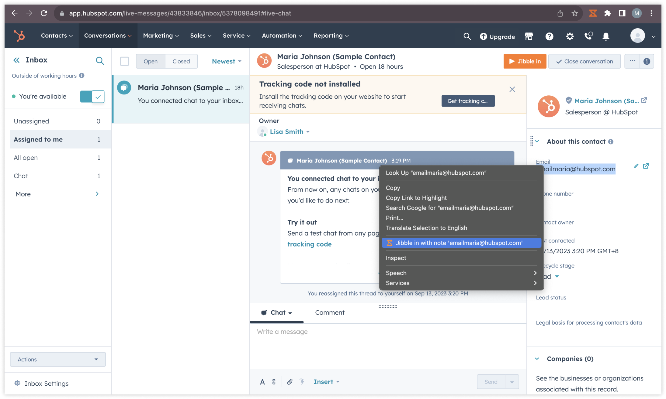Viewport: 666px width, 399px height.
Task: Open the tracking code link
Action: 309,244
